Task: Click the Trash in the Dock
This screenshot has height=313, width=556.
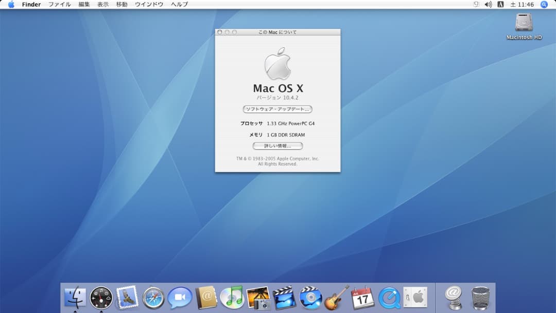Action: tap(480, 297)
